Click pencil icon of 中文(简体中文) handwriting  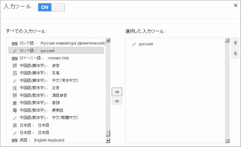coord(15,80)
